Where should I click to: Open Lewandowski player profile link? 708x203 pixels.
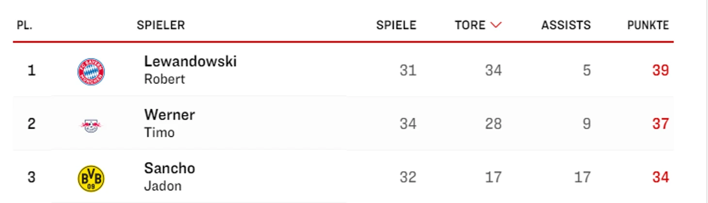pos(191,61)
